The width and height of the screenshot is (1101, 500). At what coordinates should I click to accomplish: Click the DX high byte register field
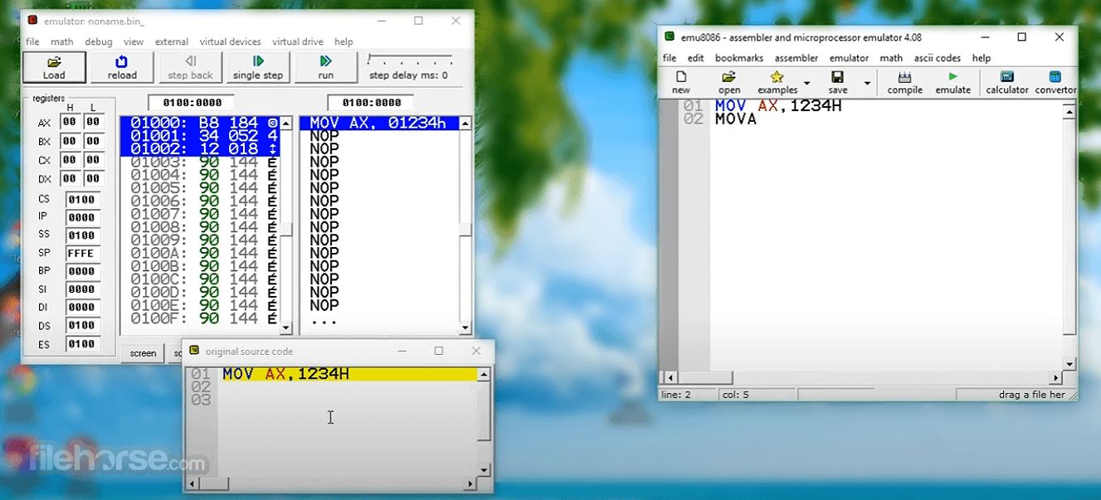pos(70,179)
